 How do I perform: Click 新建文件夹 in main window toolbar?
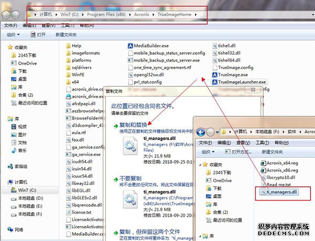tap(66, 35)
